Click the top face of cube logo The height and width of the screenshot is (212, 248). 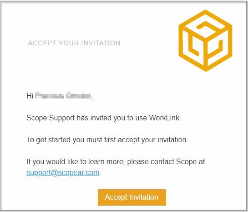click(205, 26)
